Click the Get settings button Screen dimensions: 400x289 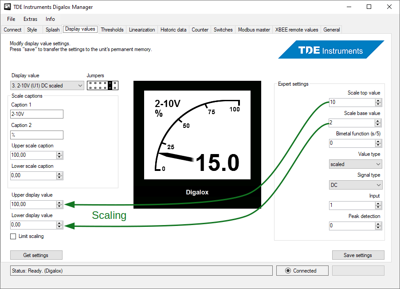coord(36,255)
